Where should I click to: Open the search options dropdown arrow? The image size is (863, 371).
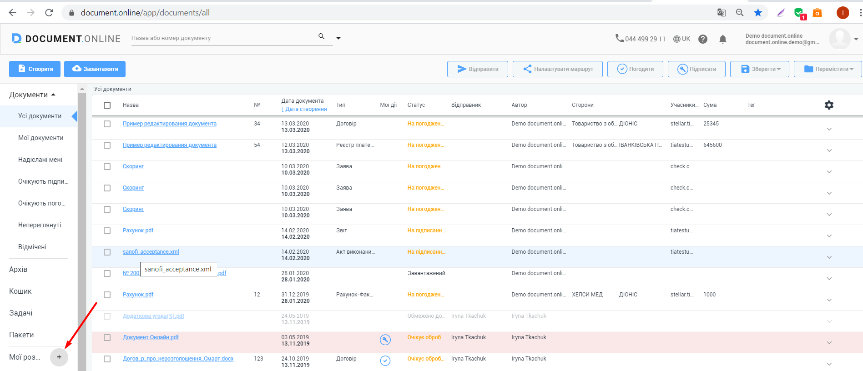click(x=338, y=38)
